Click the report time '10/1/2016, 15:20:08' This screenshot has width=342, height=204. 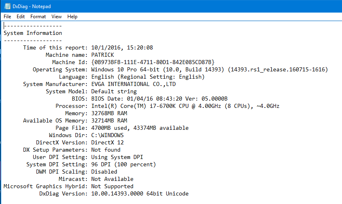122,48
